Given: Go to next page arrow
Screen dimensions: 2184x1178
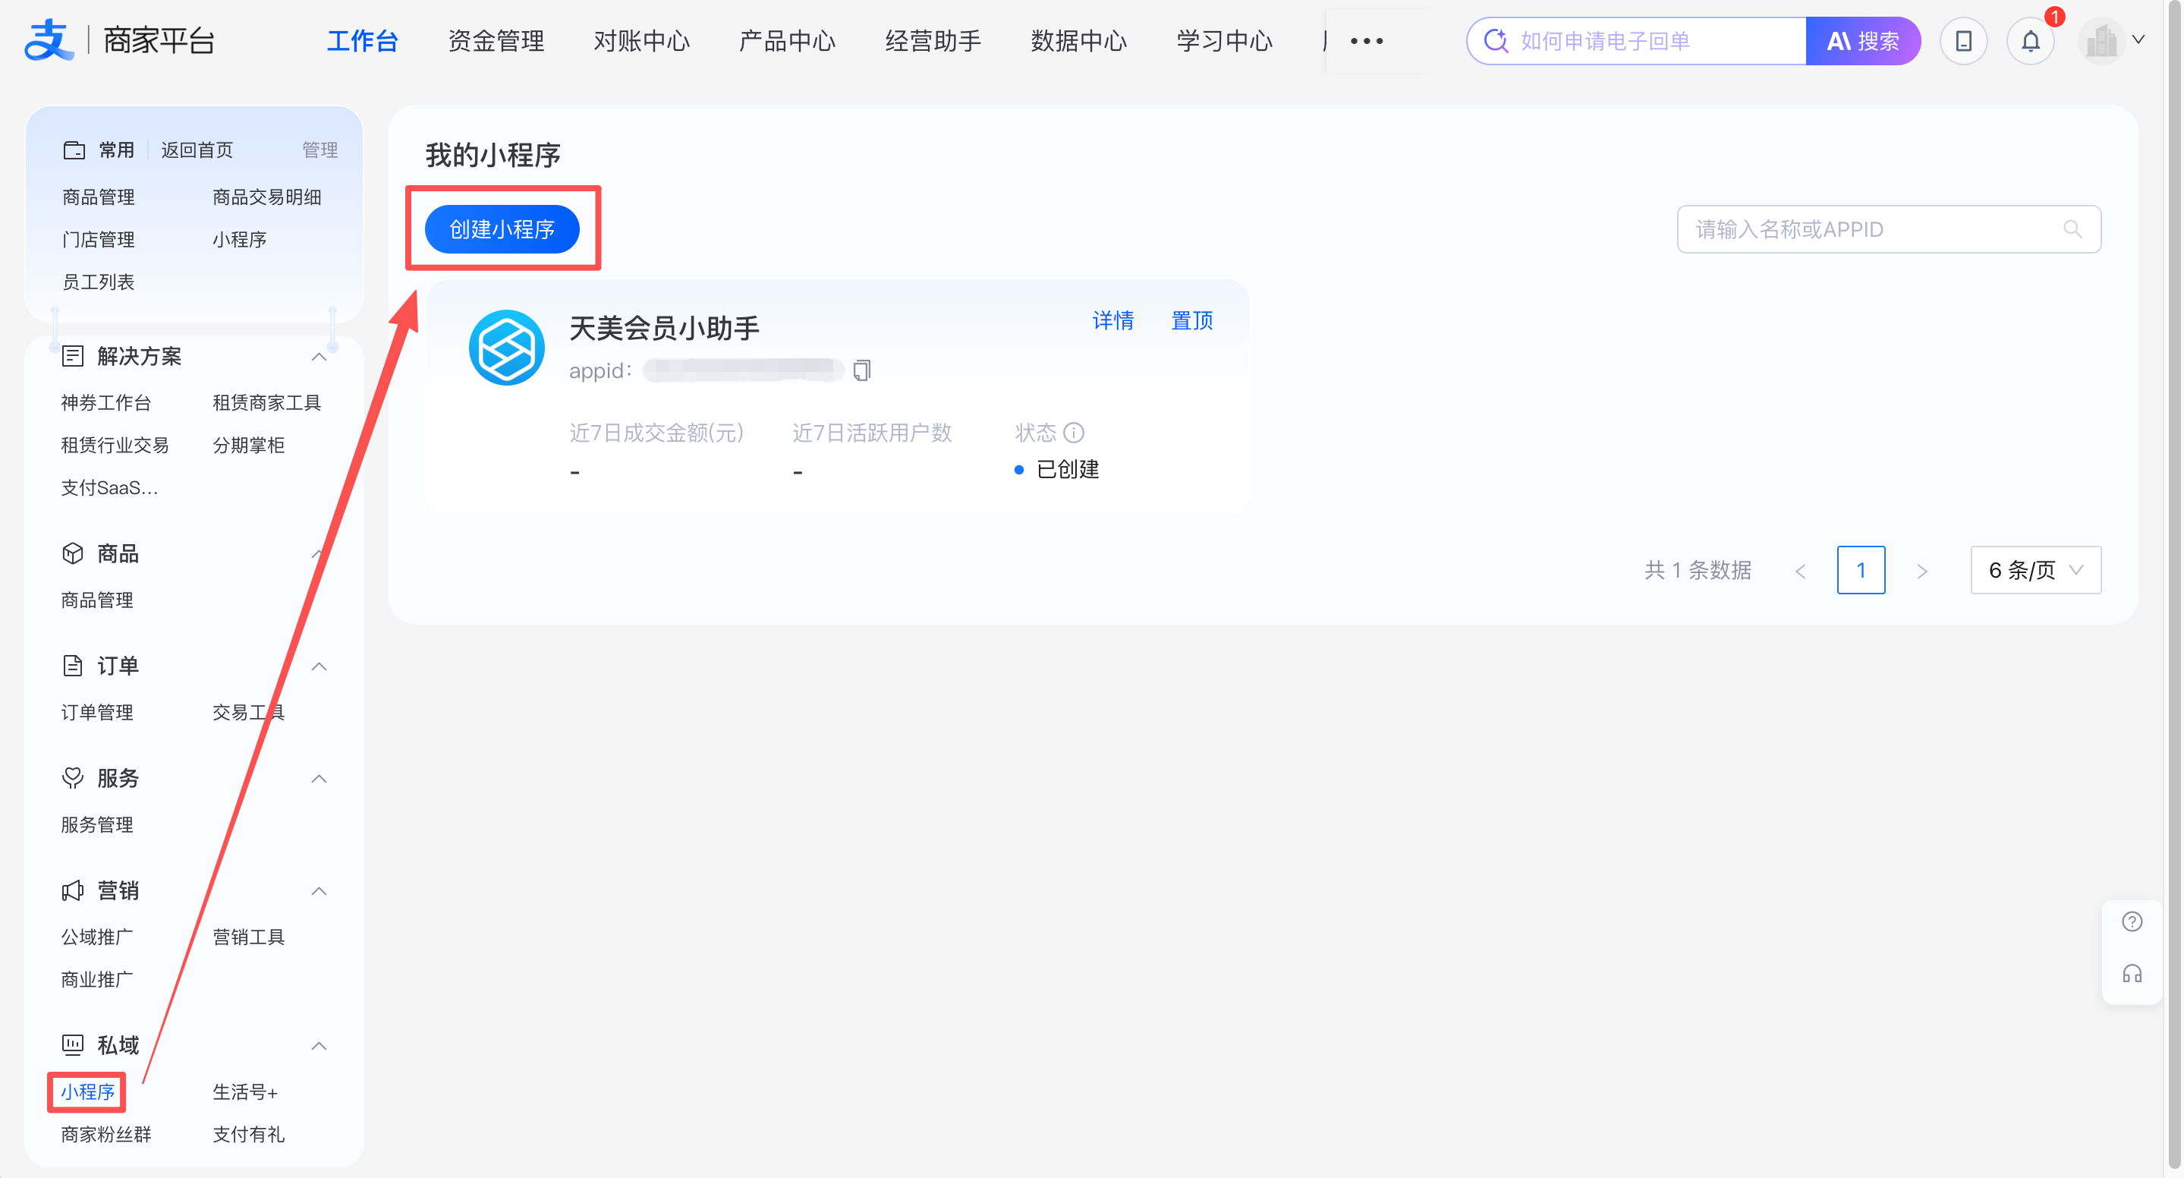Looking at the screenshot, I should click(1922, 571).
